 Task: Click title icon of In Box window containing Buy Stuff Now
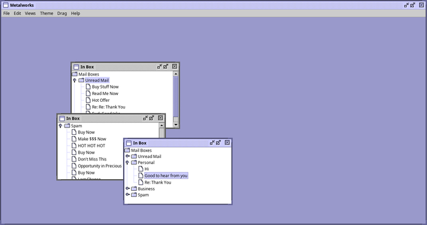point(76,67)
